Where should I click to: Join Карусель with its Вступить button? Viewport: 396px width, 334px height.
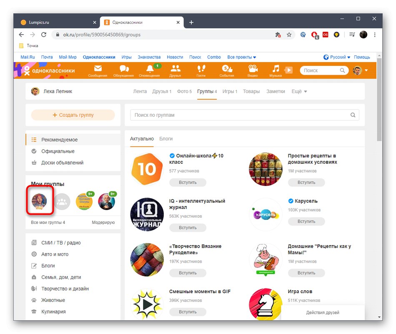pyautogui.click(x=306, y=221)
